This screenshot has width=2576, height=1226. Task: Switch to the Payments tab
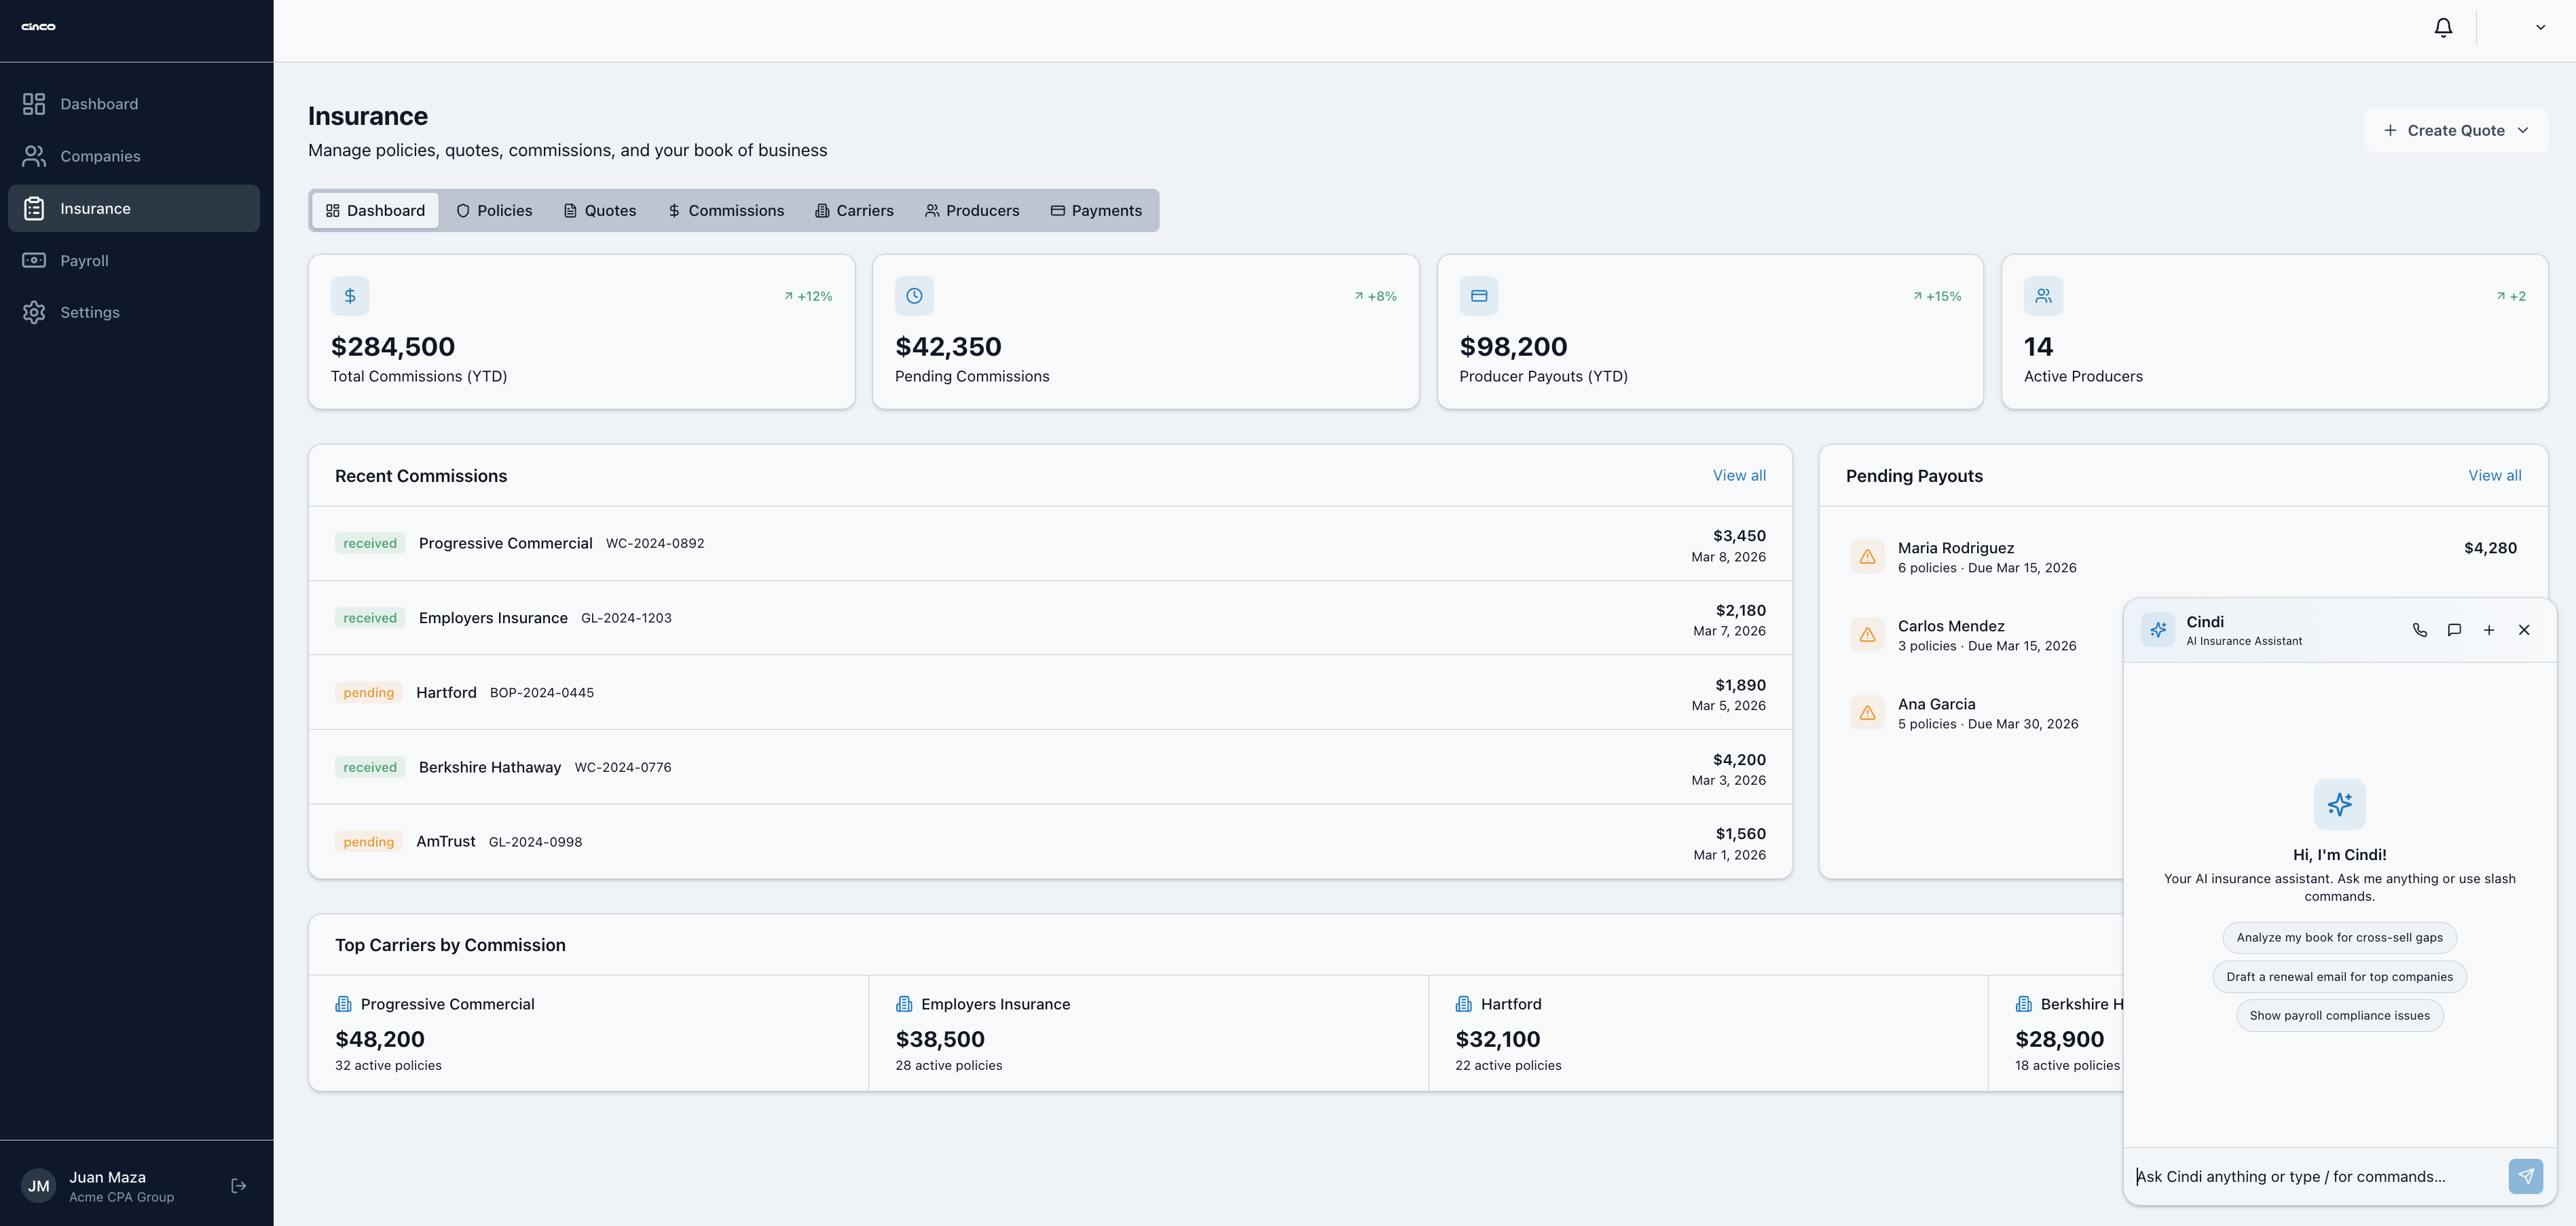pos(1096,211)
